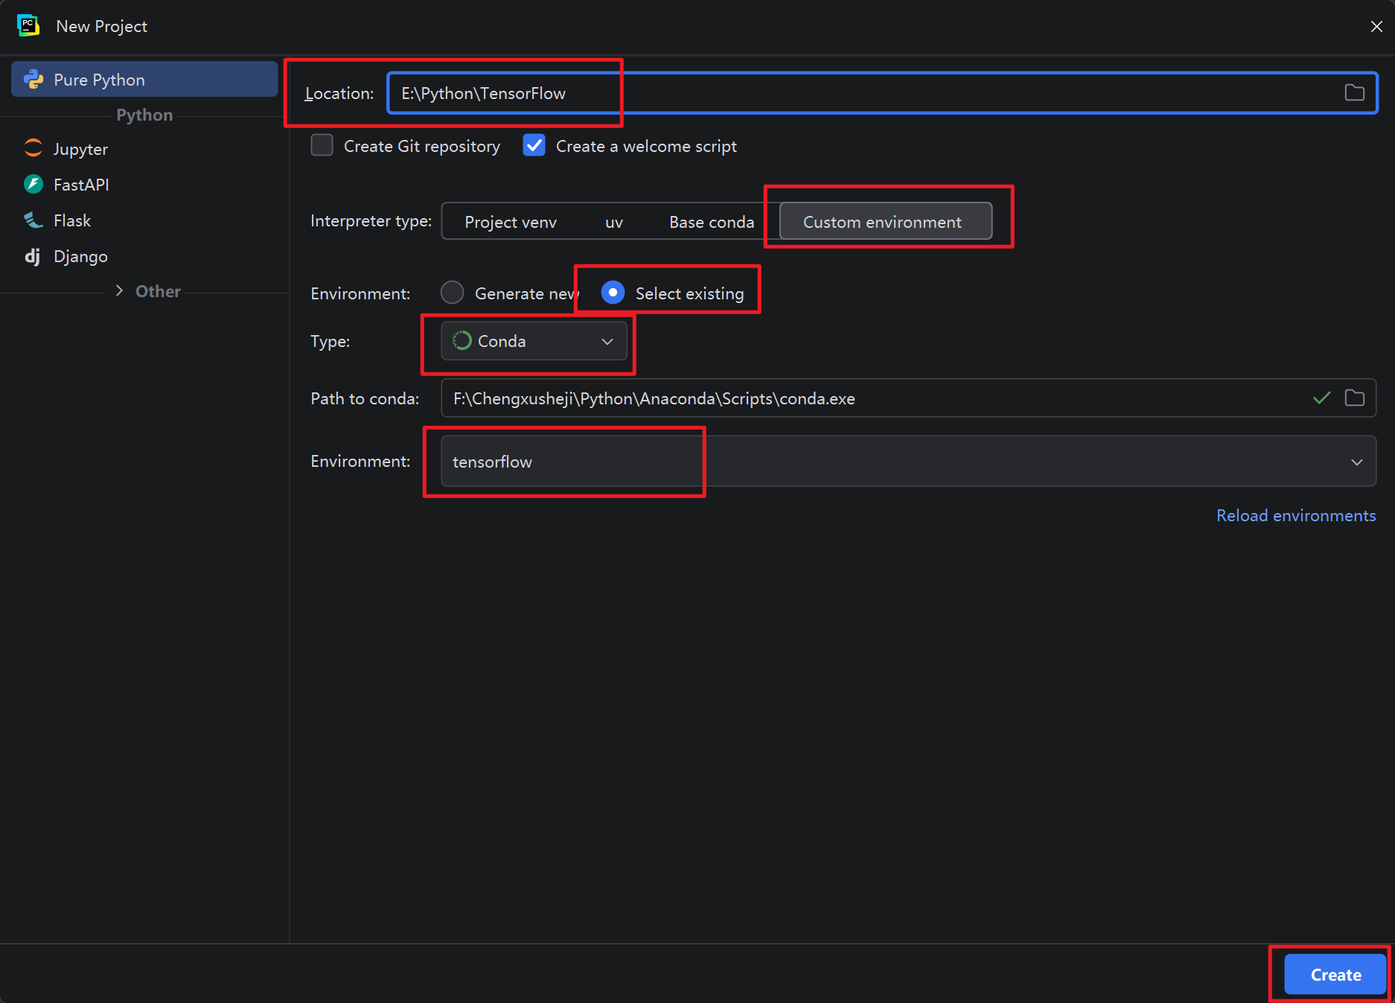Image resolution: width=1395 pixels, height=1003 pixels.
Task: Close the New Project dialog
Action: point(1376,26)
